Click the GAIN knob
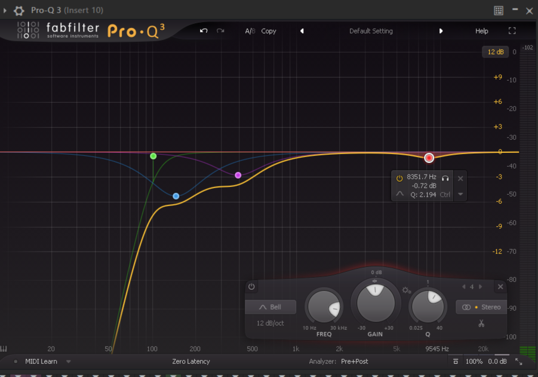The width and height of the screenshot is (538, 377). click(376, 304)
